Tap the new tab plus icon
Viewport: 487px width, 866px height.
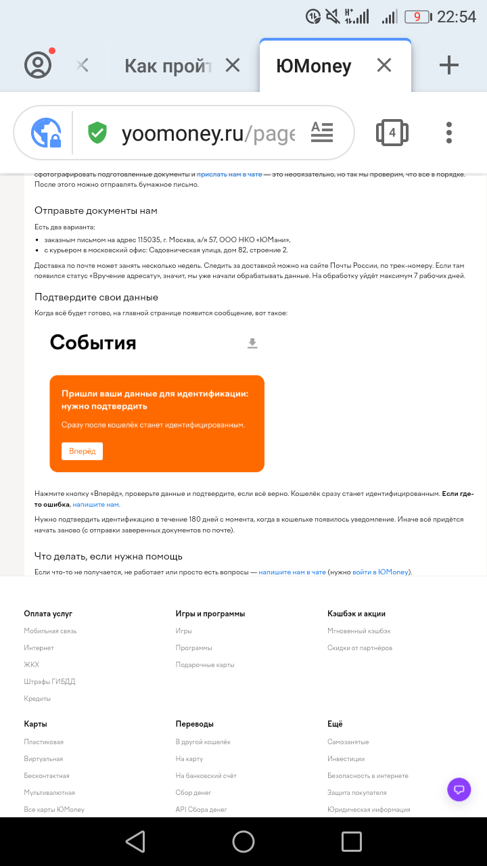tap(448, 65)
